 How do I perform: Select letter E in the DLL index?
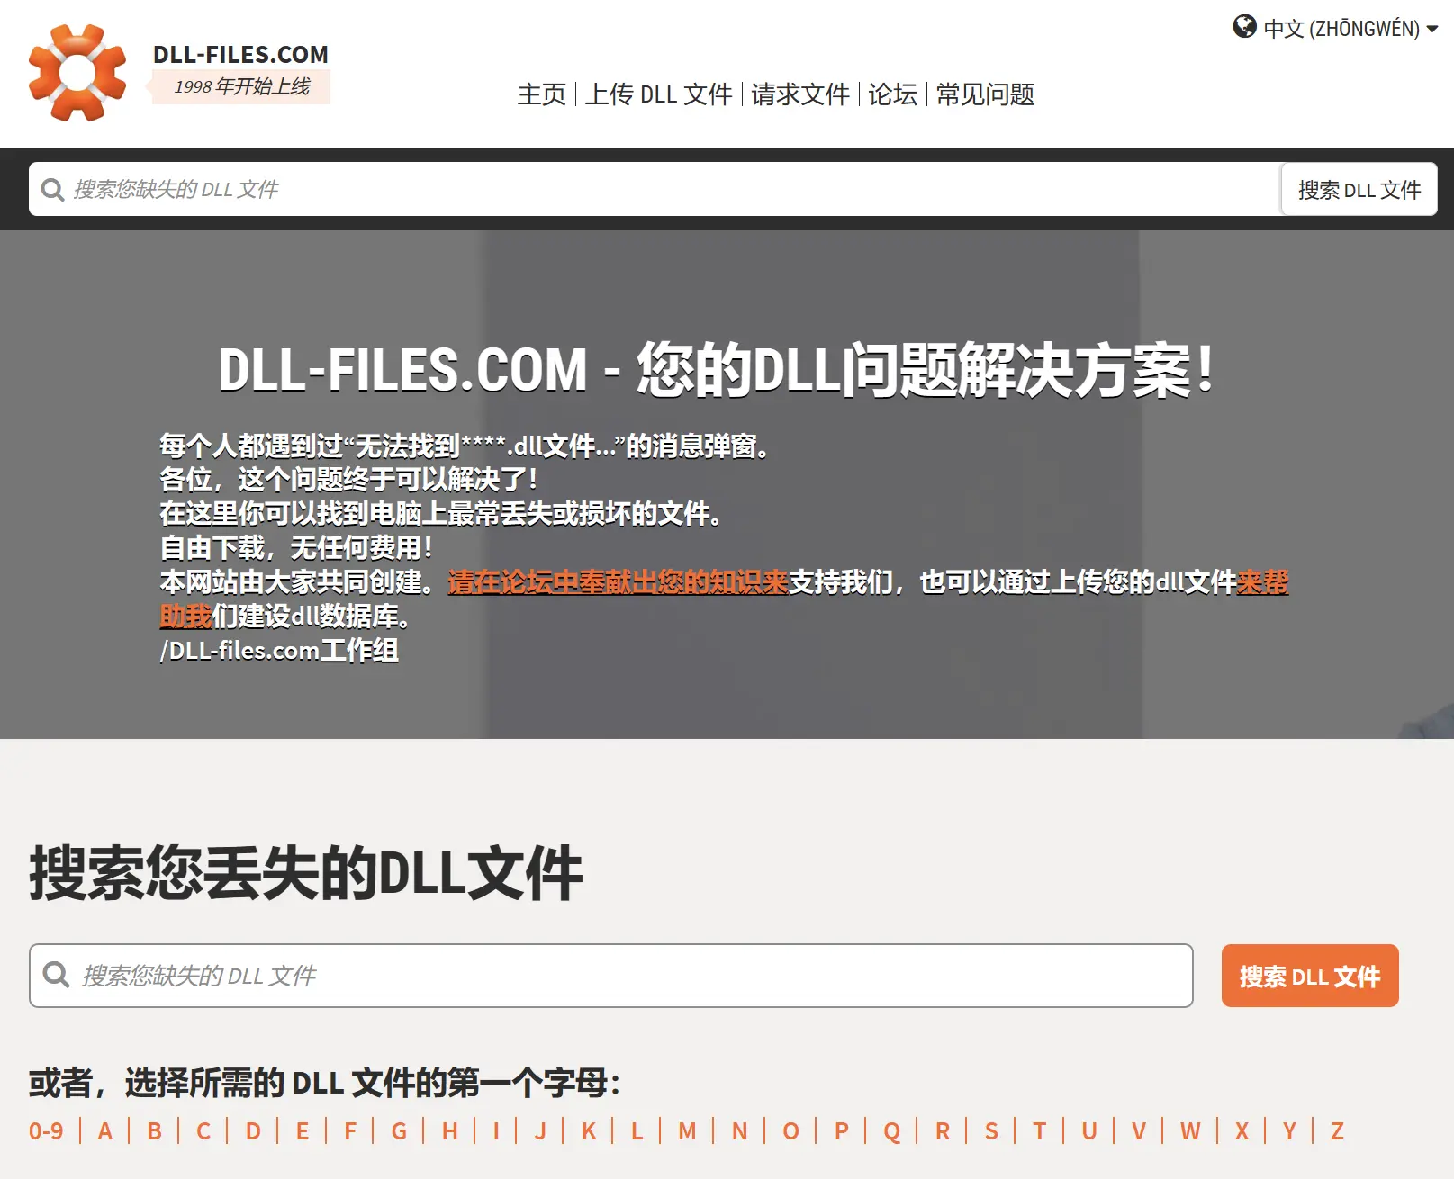303,1131
